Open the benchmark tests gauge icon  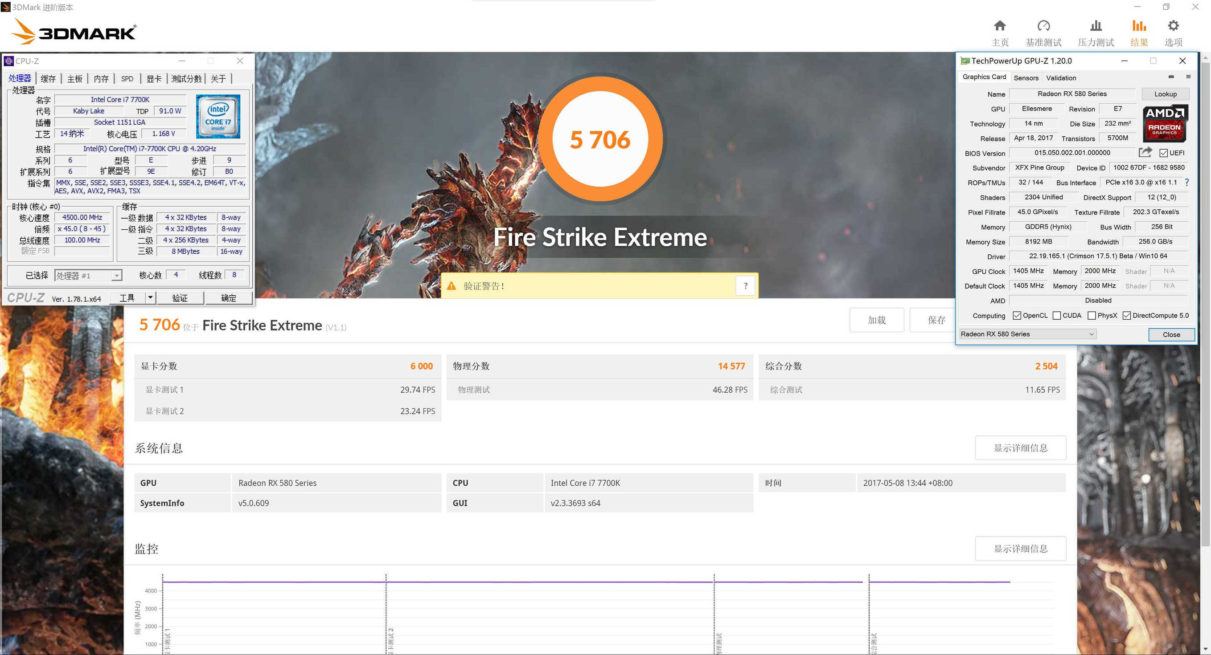pos(1043,26)
